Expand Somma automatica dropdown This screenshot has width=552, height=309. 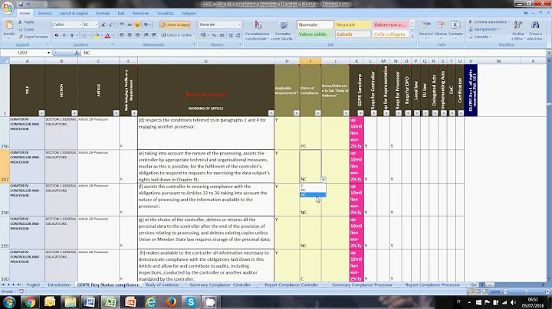[509, 21]
